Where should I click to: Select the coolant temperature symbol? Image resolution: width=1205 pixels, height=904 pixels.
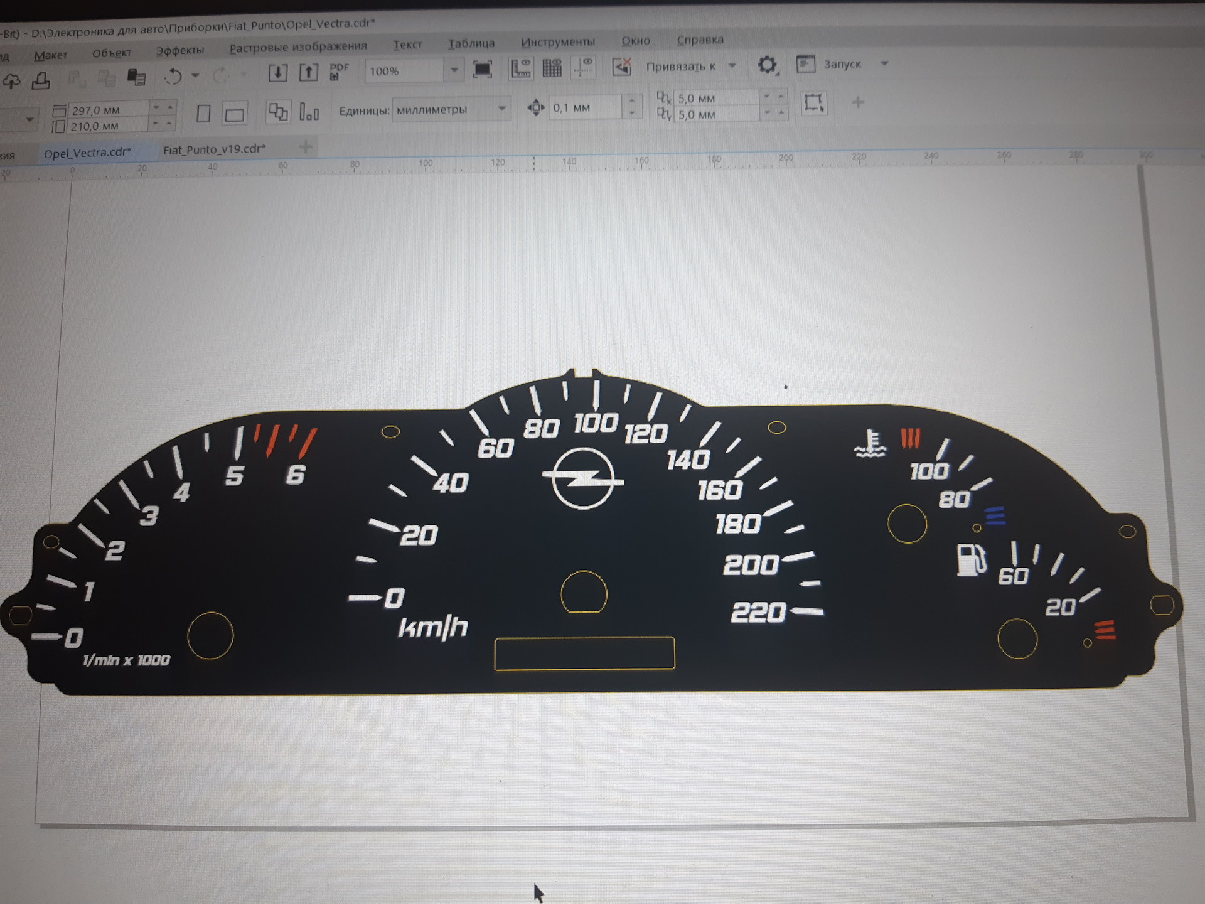pos(870,443)
